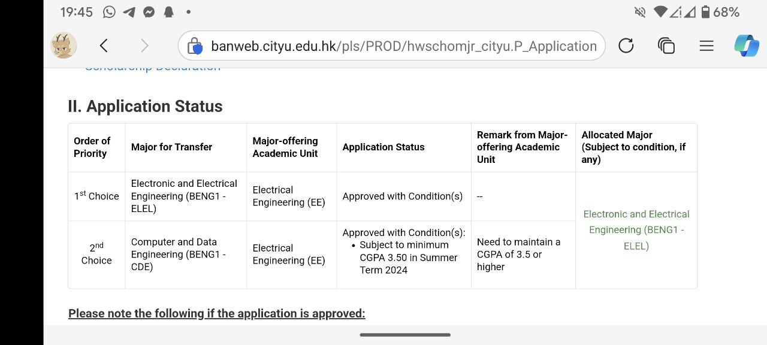This screenshot has width=767, height=345.
Task: Tap the Snapchat notification icon
Action: pyautogui.click(x=168, y=12)
